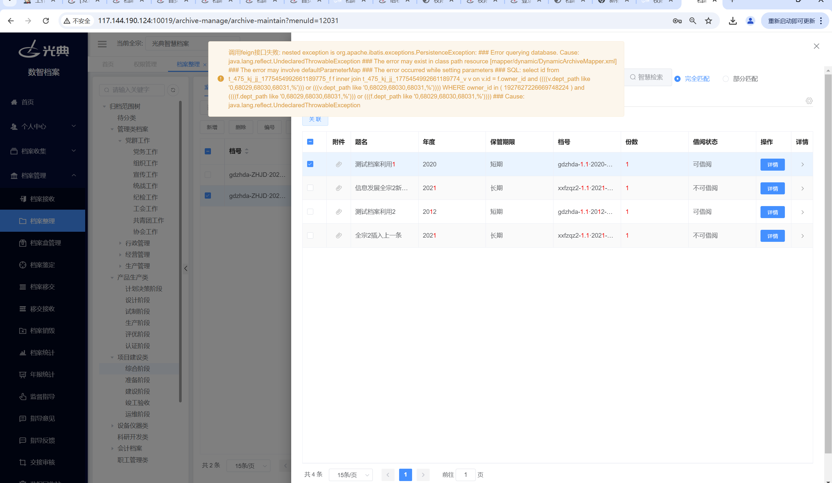Open 首页 in the sidebar
The height and width of the screenshot is (483, 832).
point(27,102)
